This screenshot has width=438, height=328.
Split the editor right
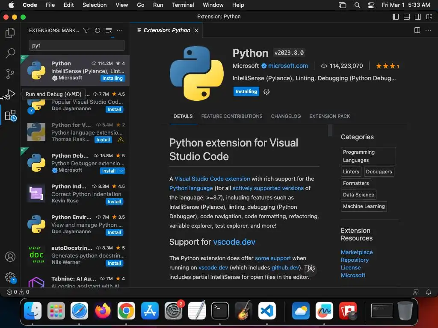click(417, 30)
